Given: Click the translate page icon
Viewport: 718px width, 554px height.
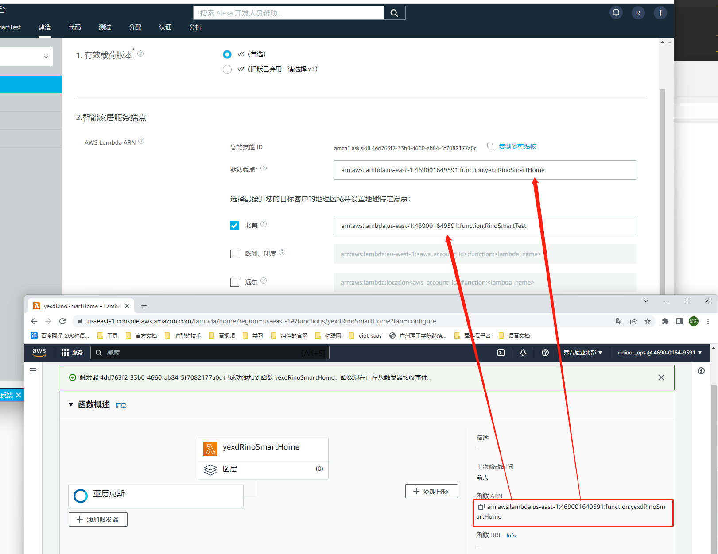Looking at the screenshot, I should coord(619,321).
